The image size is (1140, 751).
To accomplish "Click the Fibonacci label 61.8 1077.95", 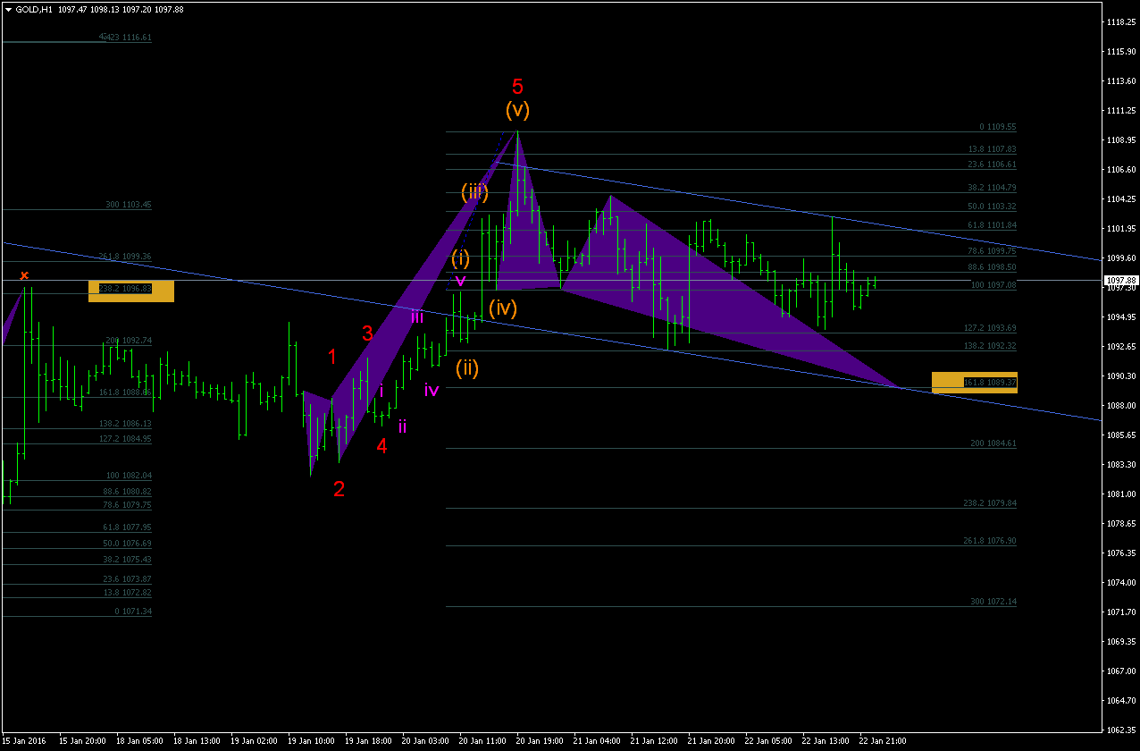I will [127, 527].
